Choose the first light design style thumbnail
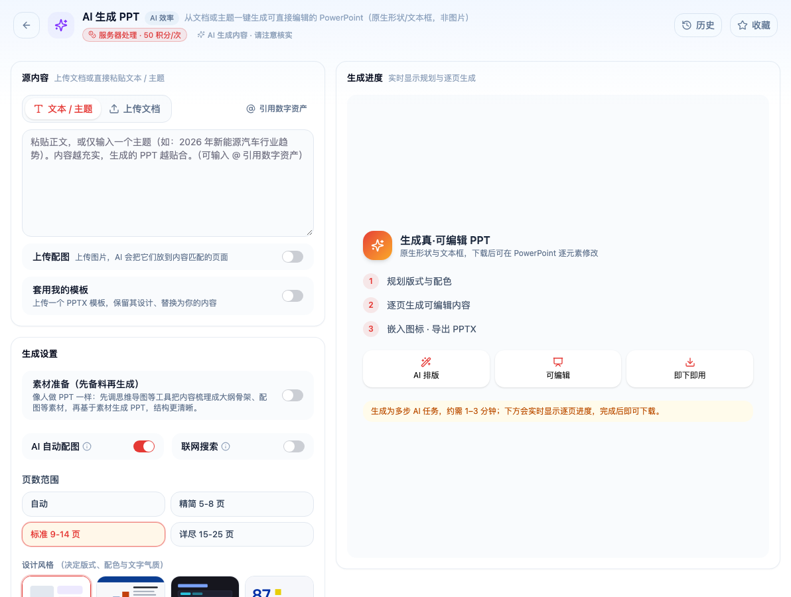791x597 pixels. 56,587
